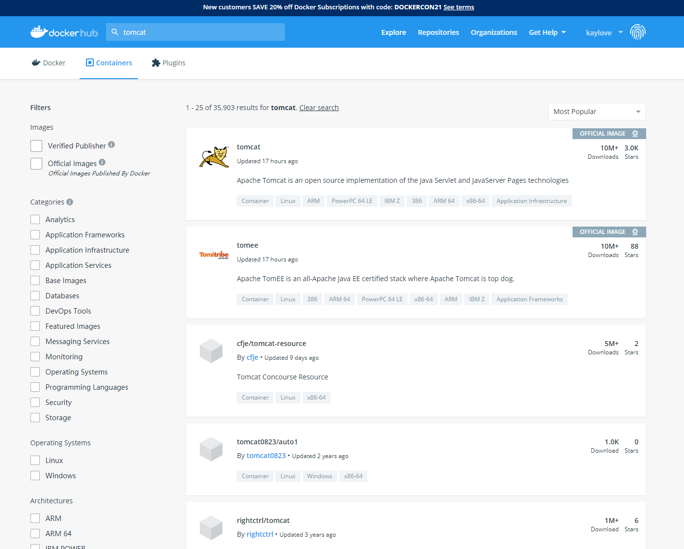
Task: Check the Security category
Action: [35, 402]
